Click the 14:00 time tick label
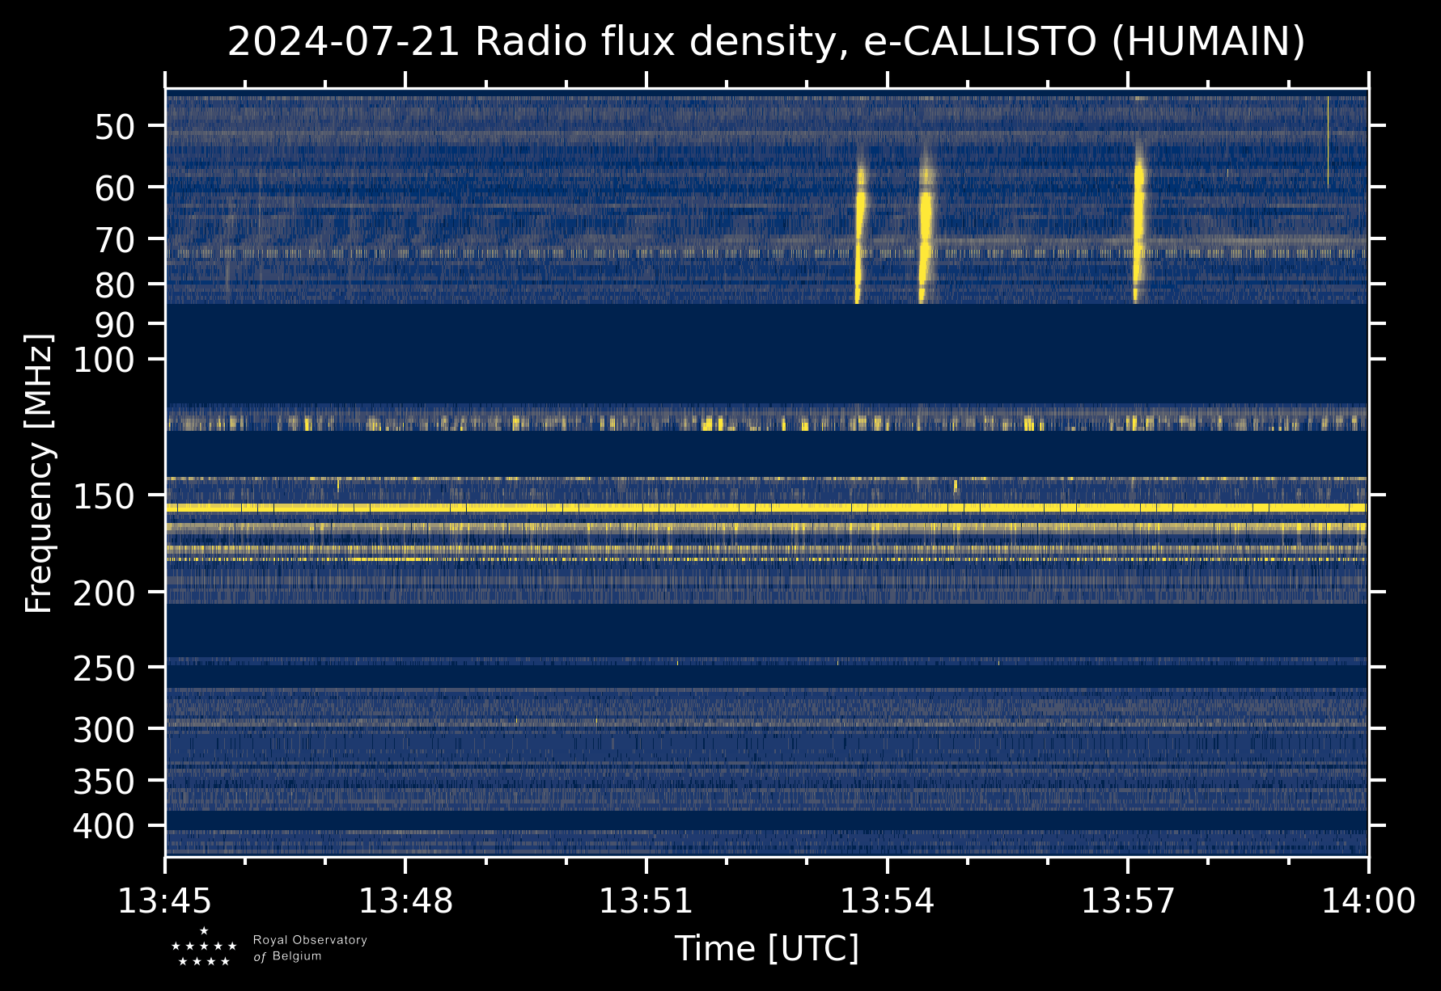The image size is (1441, 991). [x=1368, y=900]
